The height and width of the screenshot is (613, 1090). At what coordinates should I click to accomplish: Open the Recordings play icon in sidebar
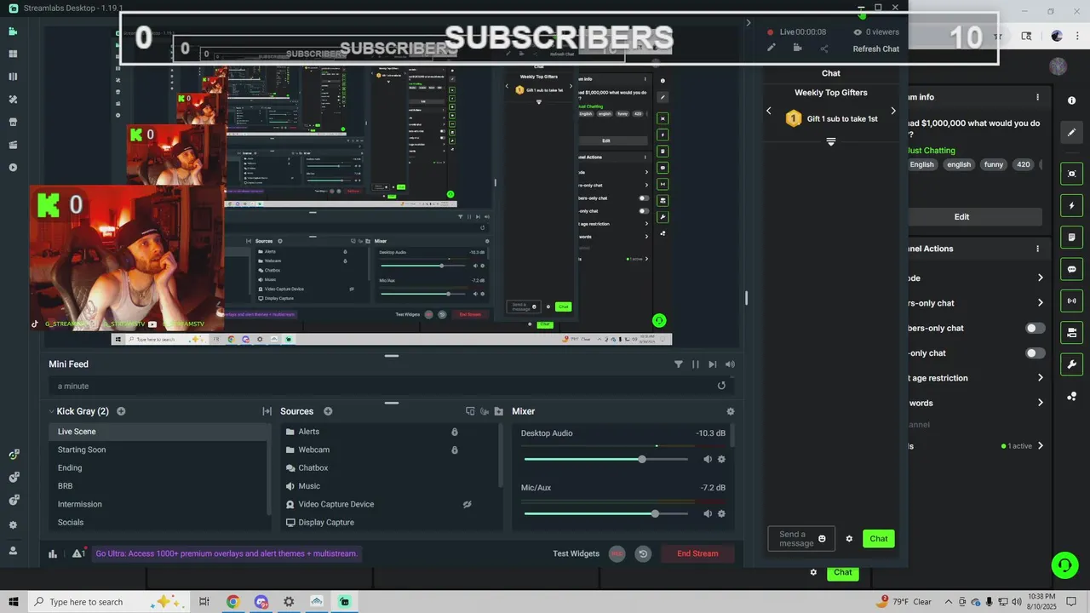pos(13,168)
